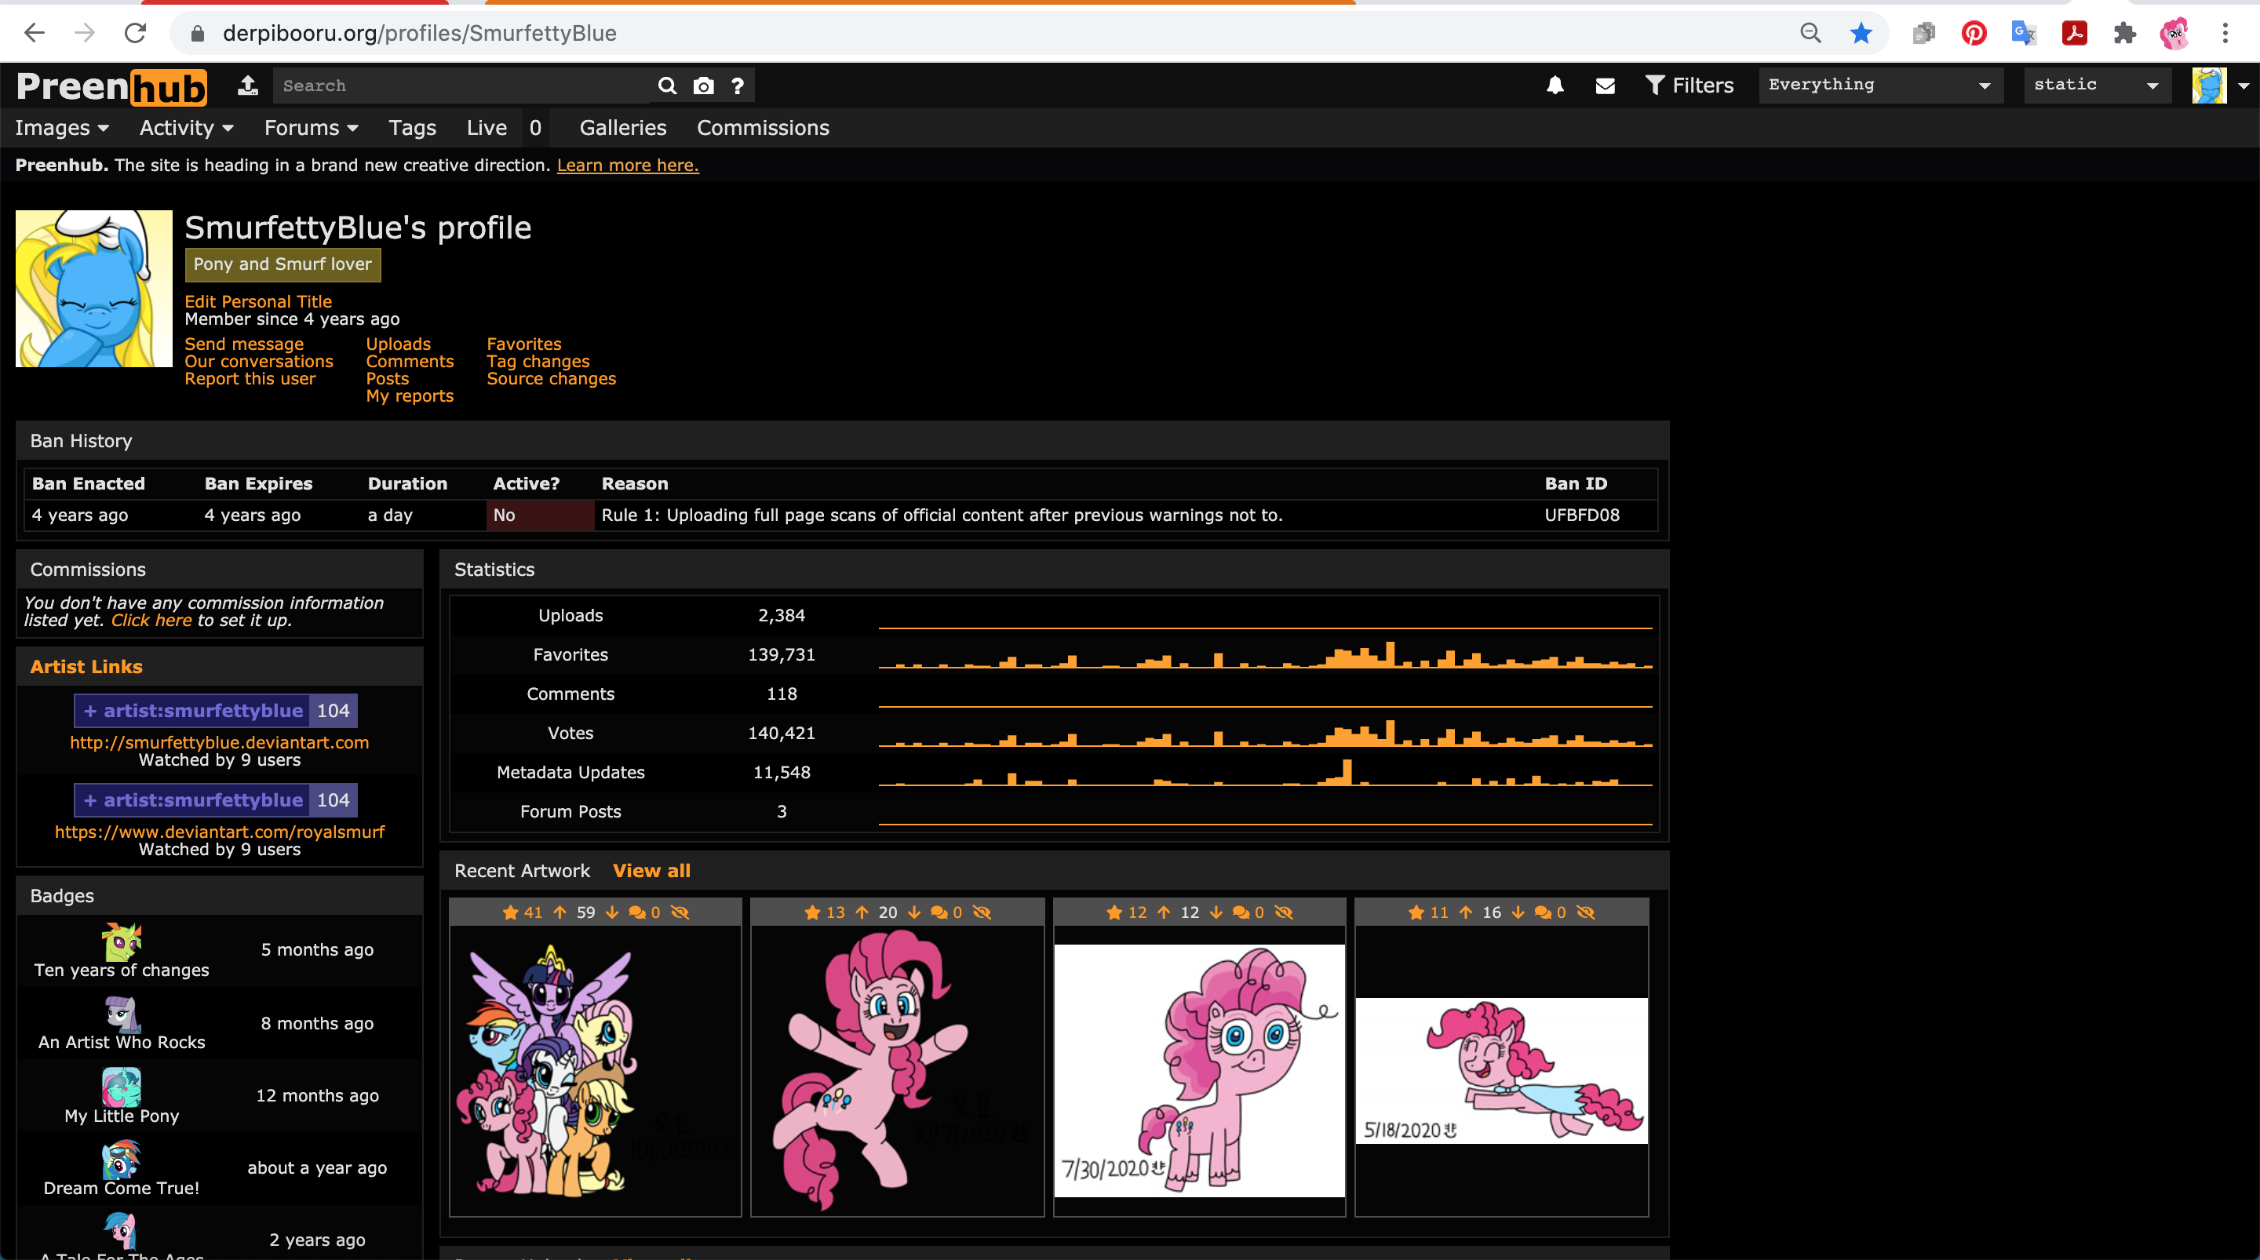This screenshot has width=2260, height=1260.
Task: Open the notifications bell icon
Action: pos(1555,85)
